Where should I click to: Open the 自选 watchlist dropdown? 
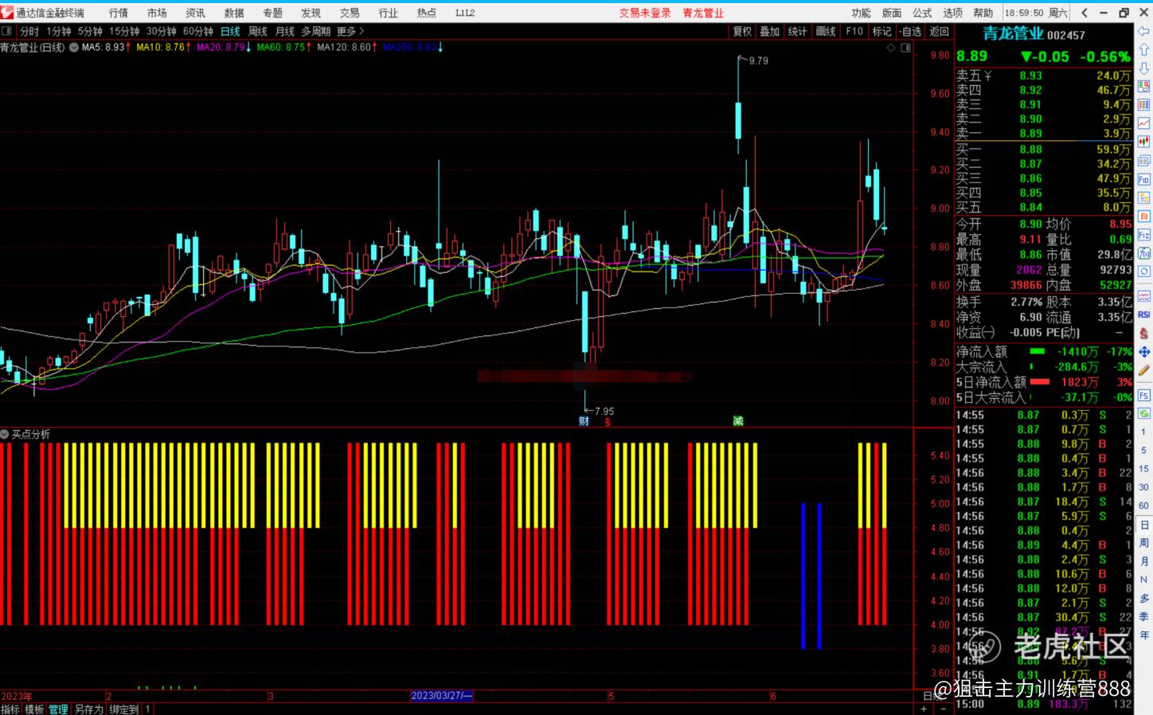pos(911,31)
